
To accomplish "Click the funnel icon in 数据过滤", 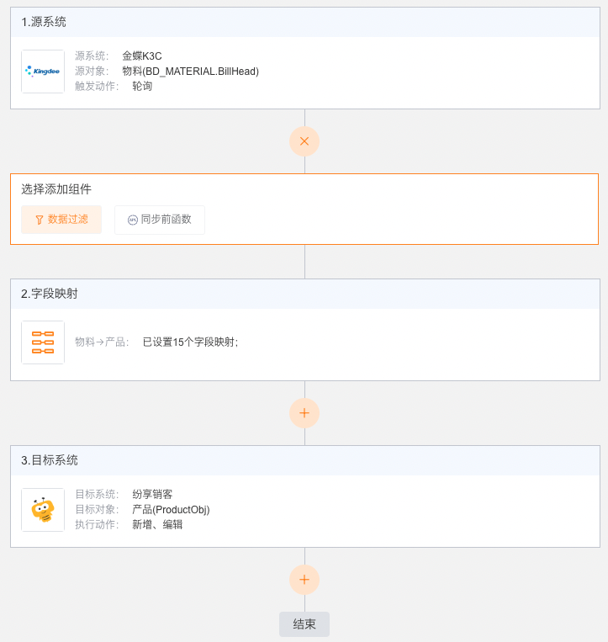I will (x=40, y=220).
